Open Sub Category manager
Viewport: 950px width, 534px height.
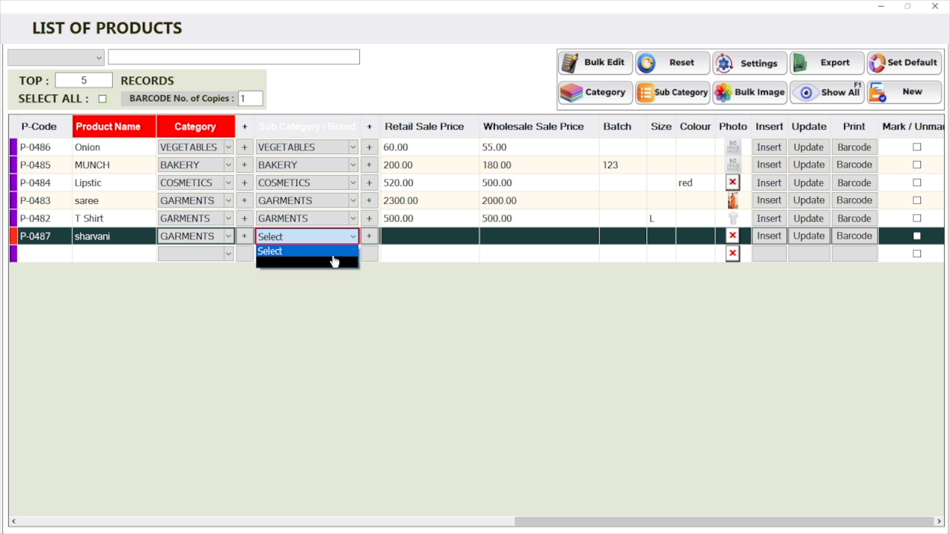point(672,92)
